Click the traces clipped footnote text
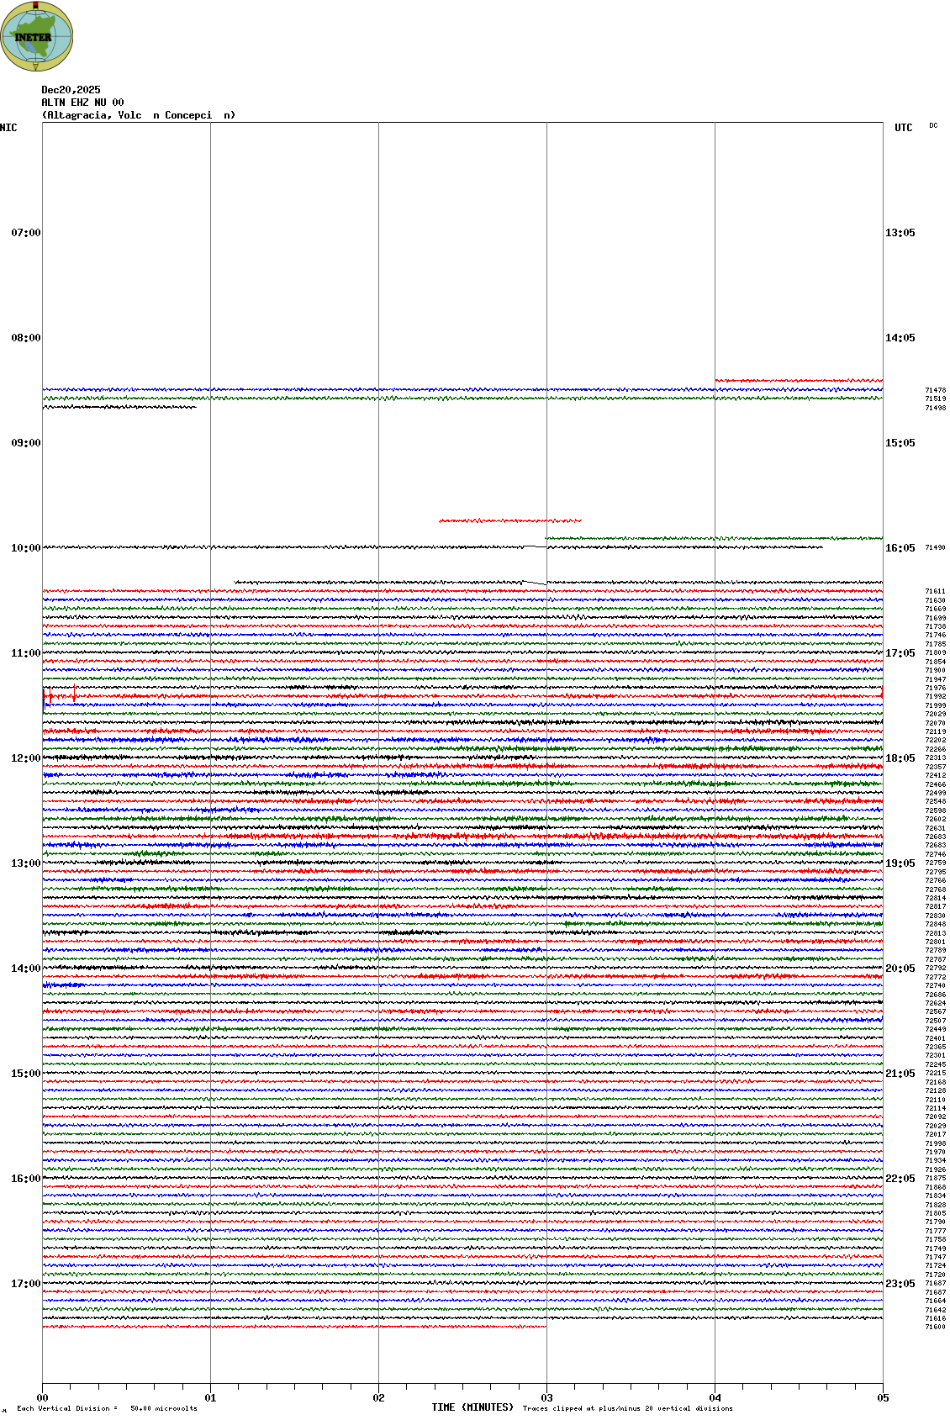Viewport: 950px width, 1420px height. pos(627,1408)
